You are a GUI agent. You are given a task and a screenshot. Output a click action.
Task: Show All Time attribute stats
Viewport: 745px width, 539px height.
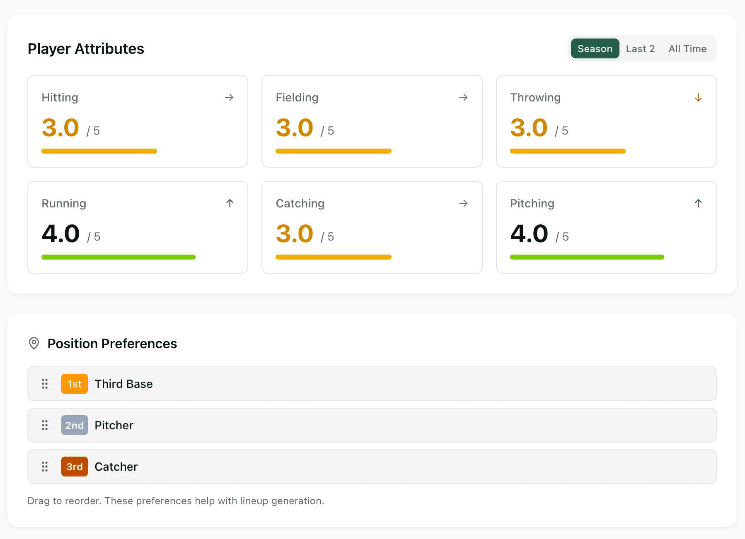tap(687, 48)
